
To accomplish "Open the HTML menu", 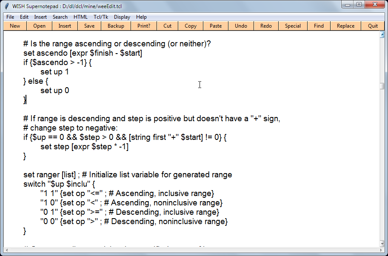I will (80, 17).
